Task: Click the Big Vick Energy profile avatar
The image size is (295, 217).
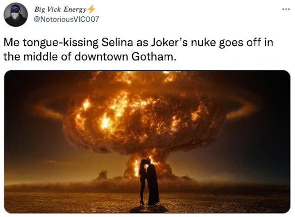Action: pos(15,15)
